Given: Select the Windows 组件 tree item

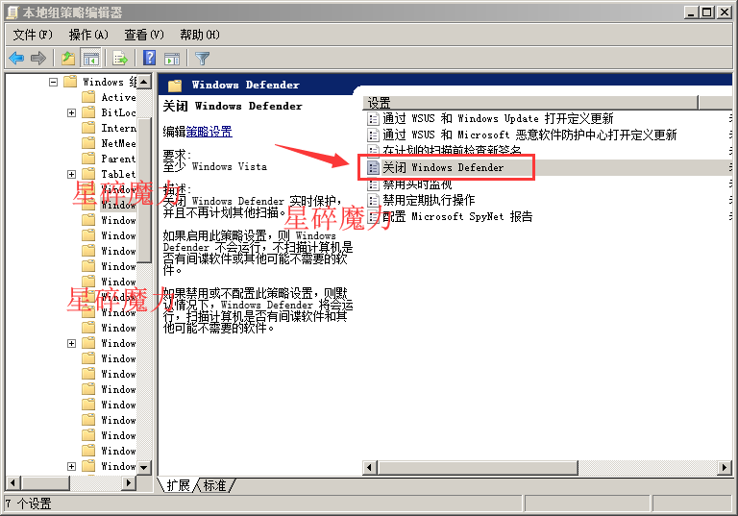Looking at the screenshot, I should 110,82.
